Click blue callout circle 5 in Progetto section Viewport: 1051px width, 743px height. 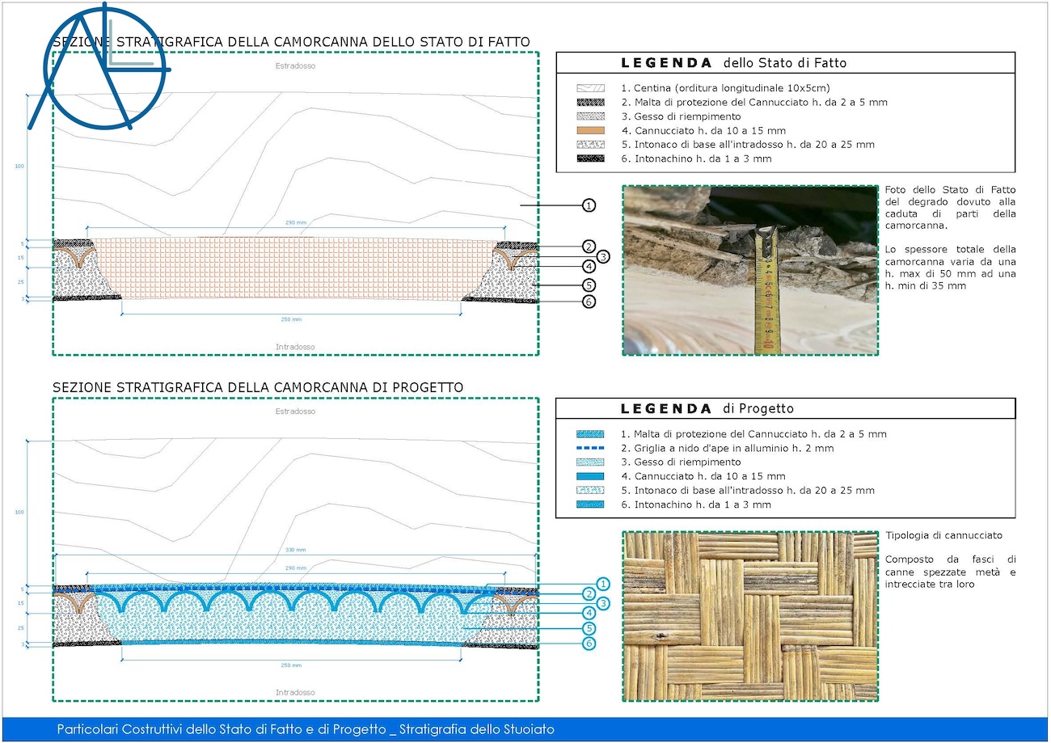click(589, 628)
